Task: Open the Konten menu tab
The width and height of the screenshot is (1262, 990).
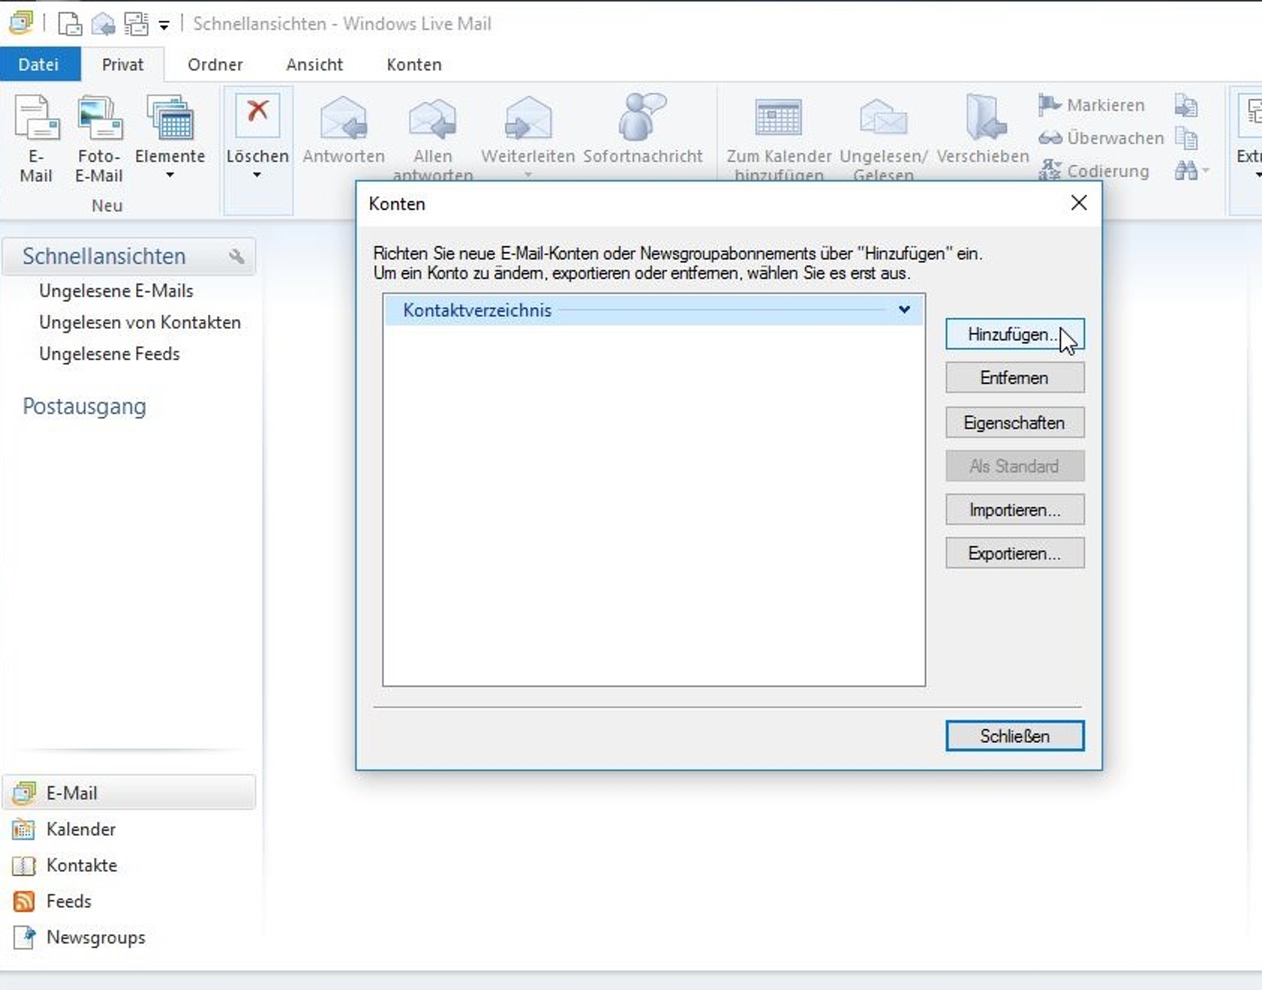Action: coord(413,64)
